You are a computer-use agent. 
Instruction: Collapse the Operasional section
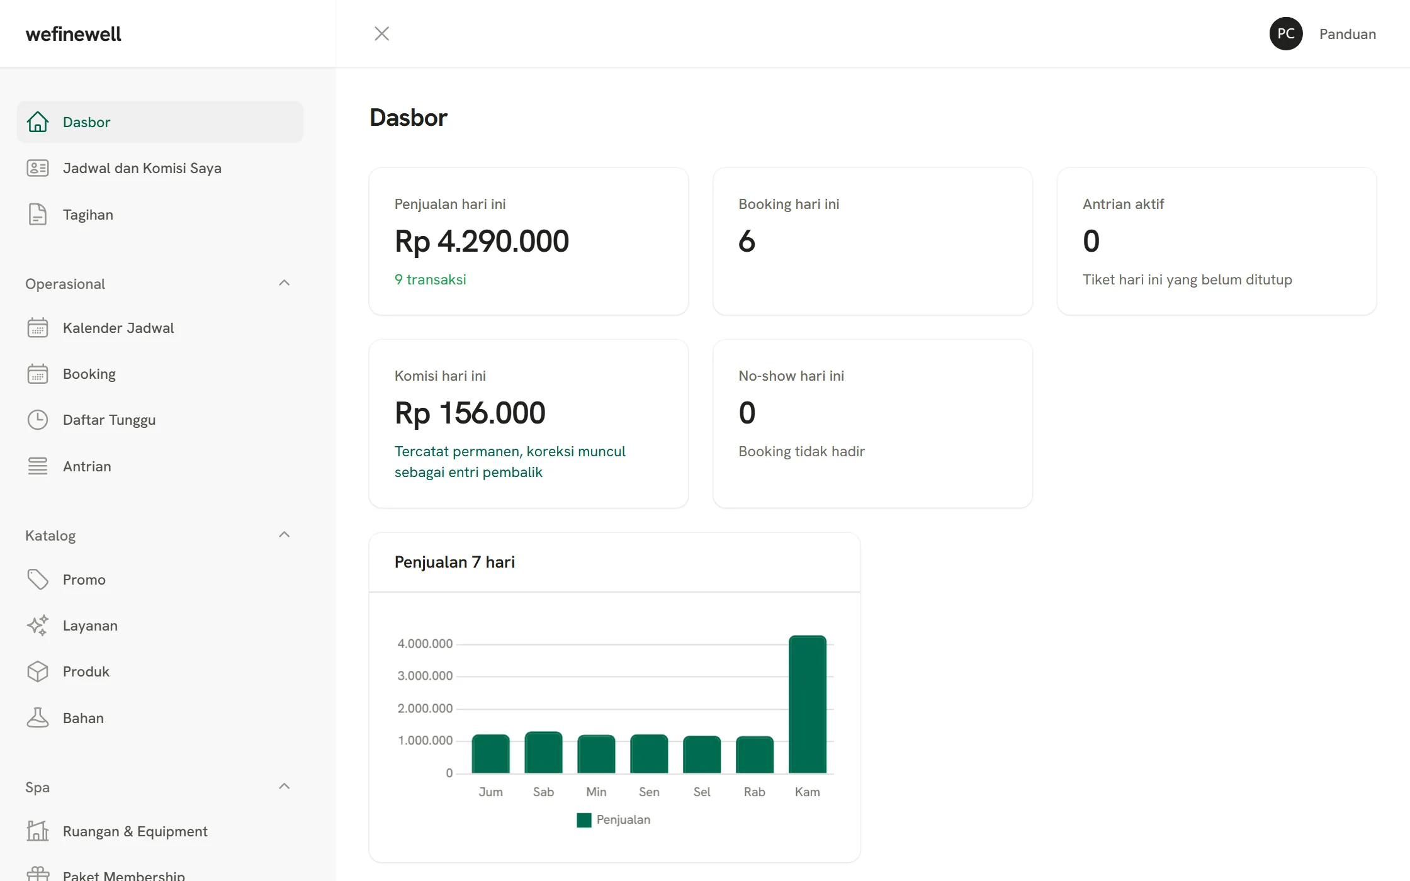285,283
